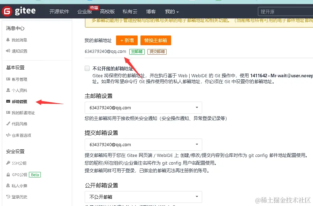This screenshot has height=206, width=313.
Task: Click the 安全设置 sidebar heading
Action: click(x=15, y=151)
